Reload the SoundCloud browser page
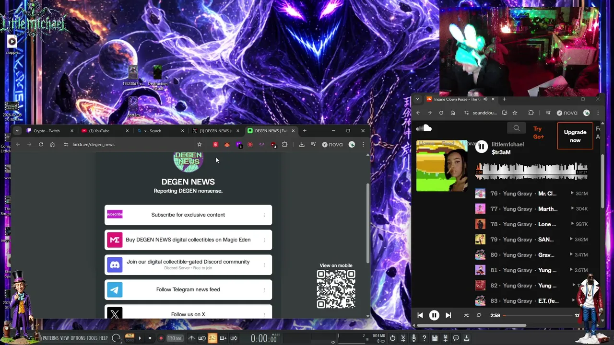614x345 pixels. [441, 113]
